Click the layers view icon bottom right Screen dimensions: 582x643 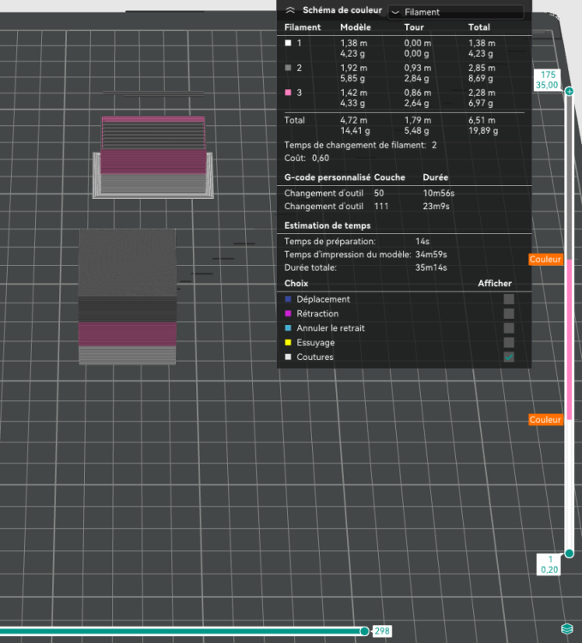click(567, 628)
